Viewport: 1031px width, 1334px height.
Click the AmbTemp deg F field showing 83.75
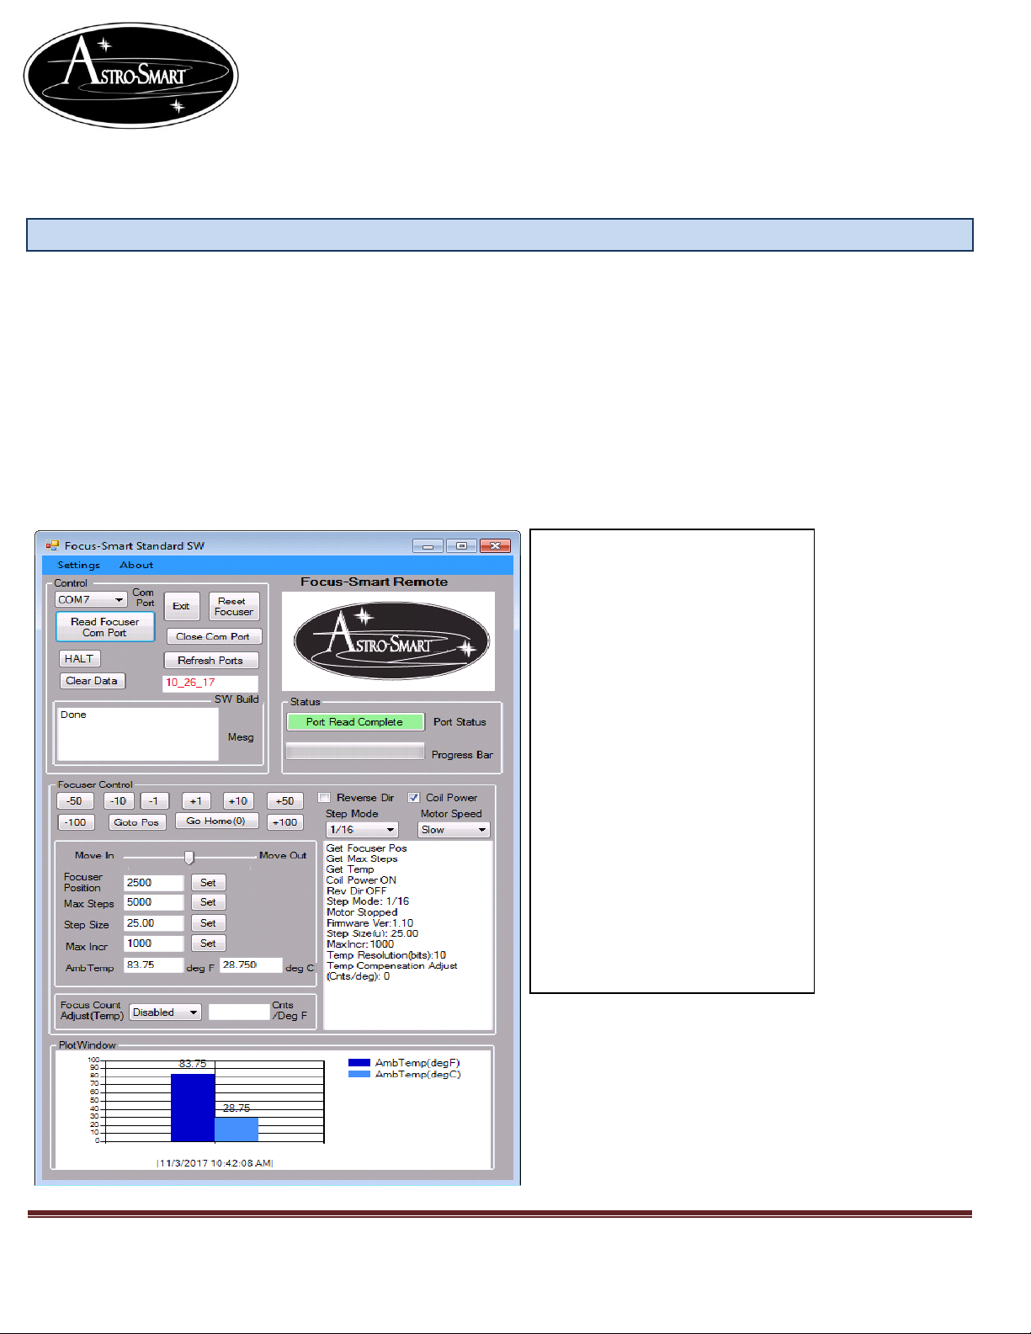click(x=153, y=965)
